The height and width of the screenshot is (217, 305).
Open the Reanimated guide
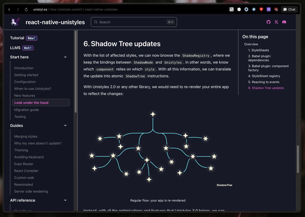[x=23, y=185]
